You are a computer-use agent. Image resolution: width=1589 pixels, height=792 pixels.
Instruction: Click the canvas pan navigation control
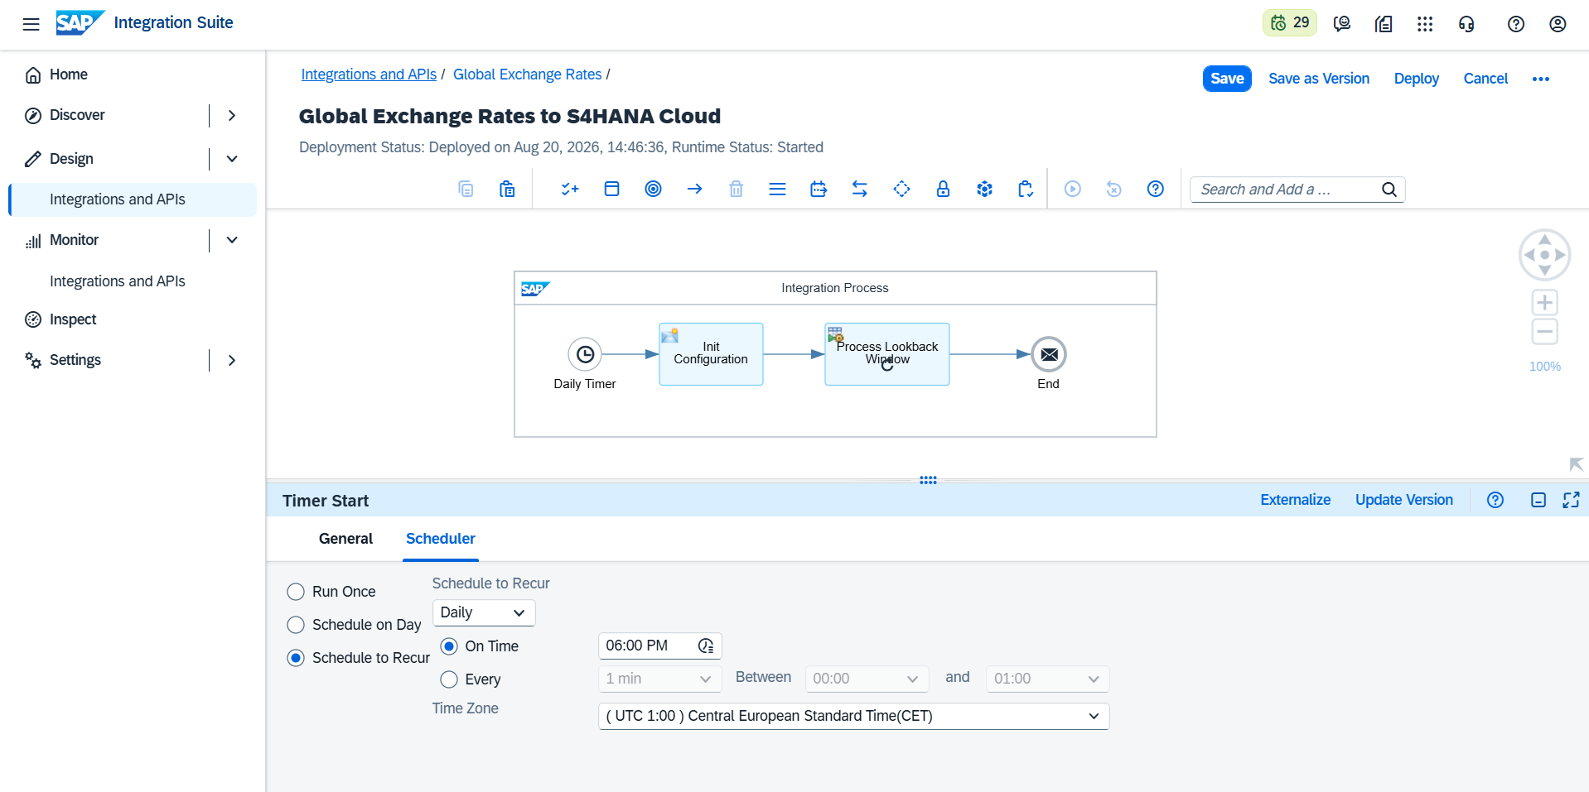[x=1544, y=255]
